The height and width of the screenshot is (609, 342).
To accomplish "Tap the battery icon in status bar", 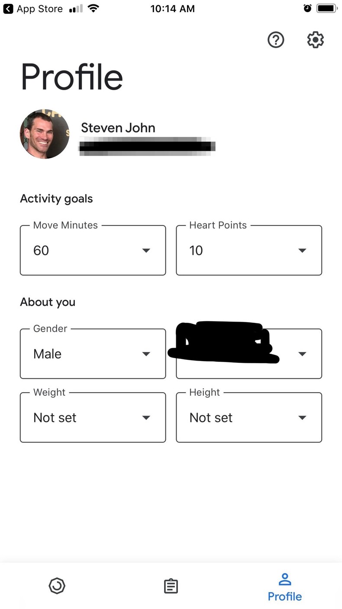I will (x=326, y=8).
